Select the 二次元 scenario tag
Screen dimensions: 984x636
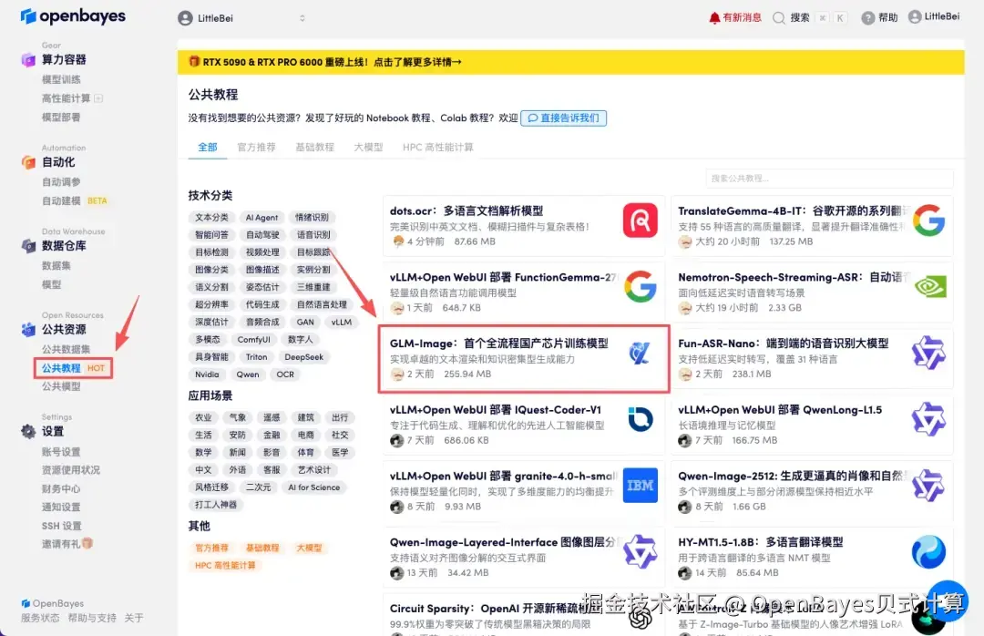(x=258, y=487)
